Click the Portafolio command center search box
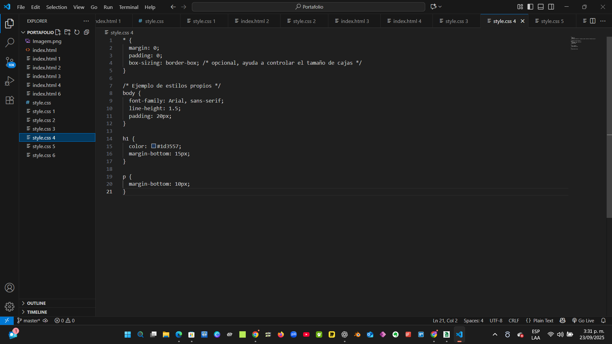Screen dimensions: 612x344 pyautogui.click(x=308, y=7)
